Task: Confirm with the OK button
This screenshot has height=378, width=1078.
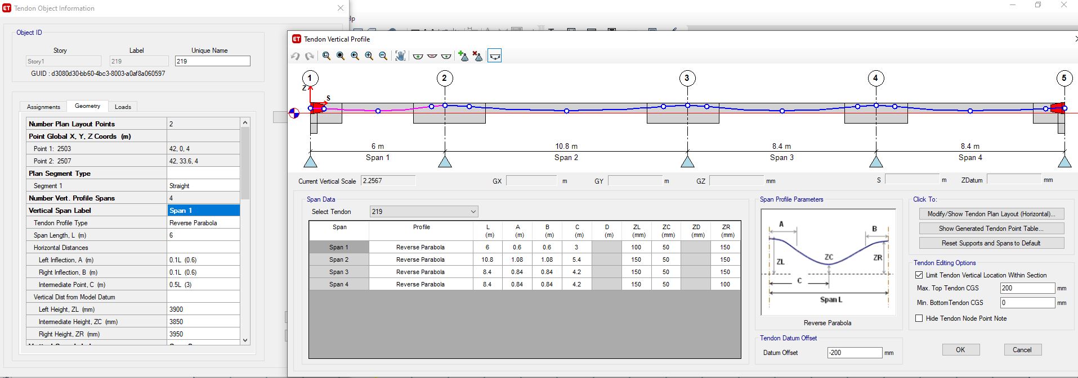Action: (961, 349)
